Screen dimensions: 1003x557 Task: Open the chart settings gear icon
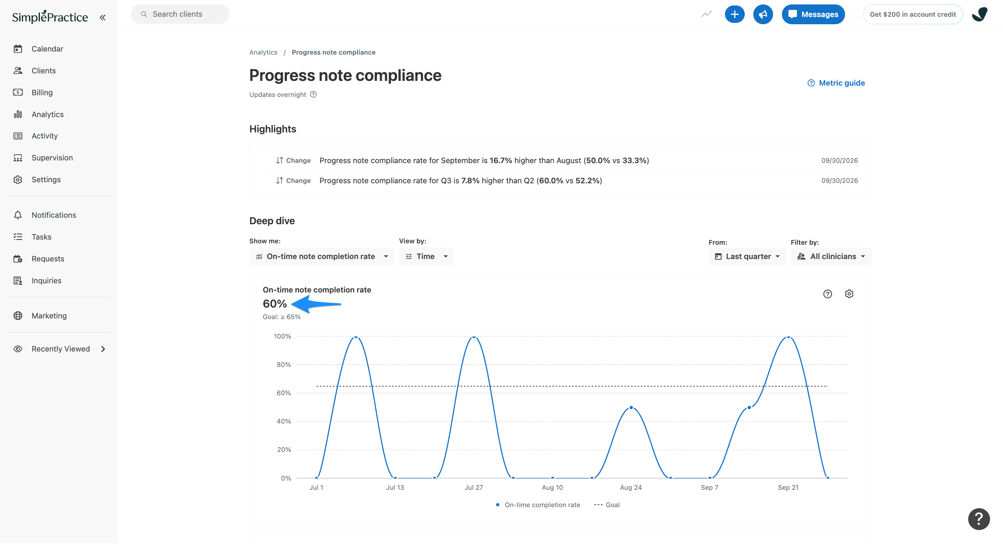click(849, 294)
